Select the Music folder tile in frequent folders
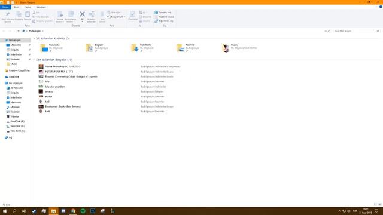The height and width of the screenshot is (215, 383). point(239,48)
